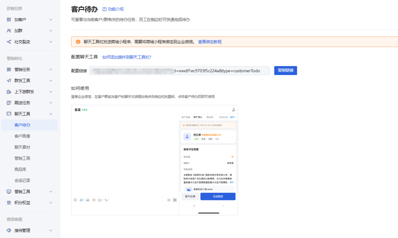Viewport: 398px width, 238px height.
Task: Click the 获客拉新 section heading
Action: [x=15, y=8]
